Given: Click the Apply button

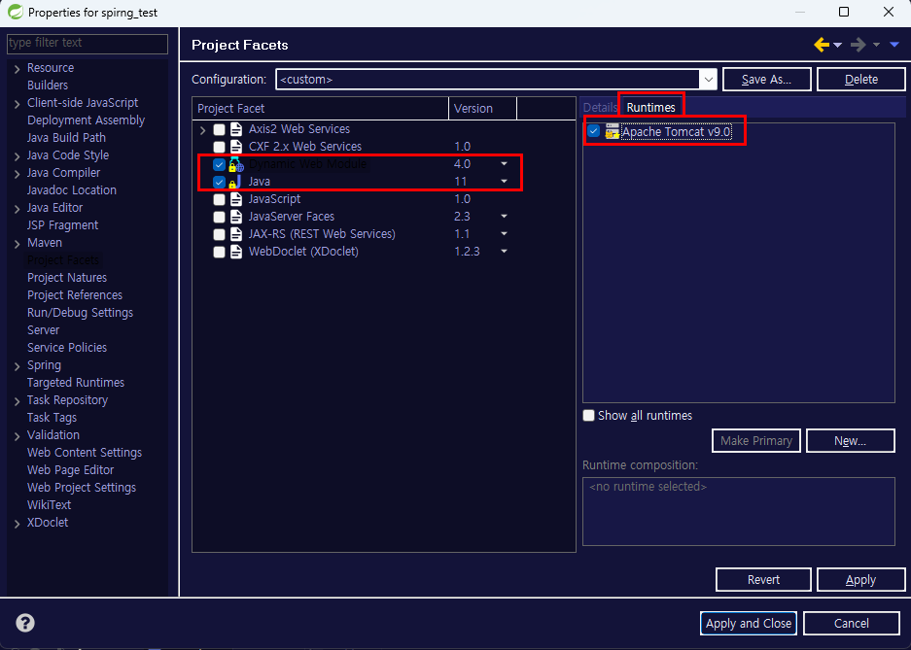Looking at the screenshot, I should pyautogui.click(x=861, y=580).
